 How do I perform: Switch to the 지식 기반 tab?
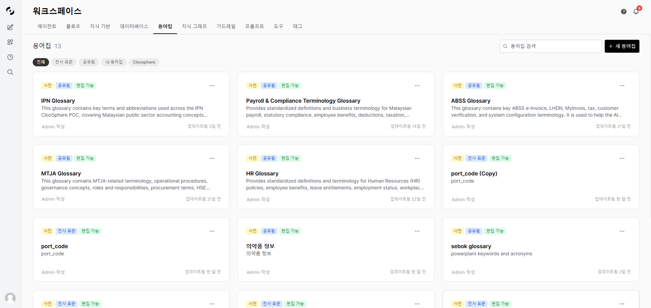pyautogui.click(x=100, y=26)
